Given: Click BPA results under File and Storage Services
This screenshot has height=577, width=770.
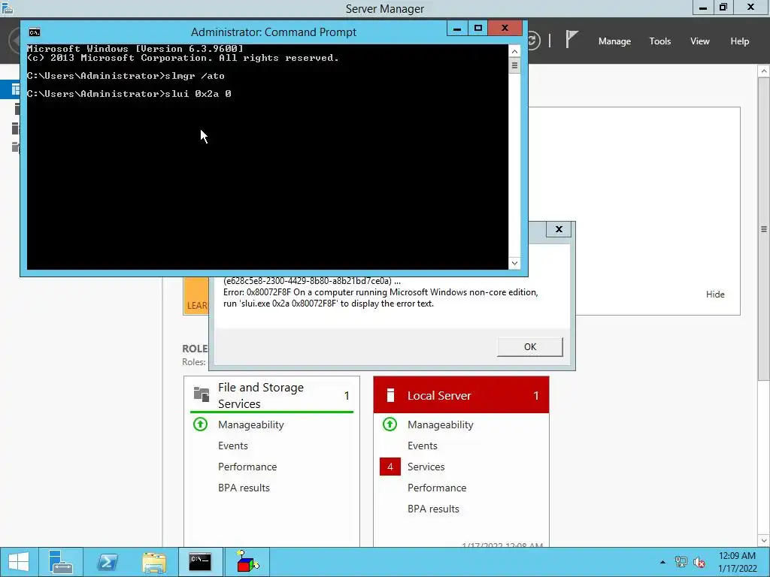Looking at the screenshot, I should click(x=244, y=488).
